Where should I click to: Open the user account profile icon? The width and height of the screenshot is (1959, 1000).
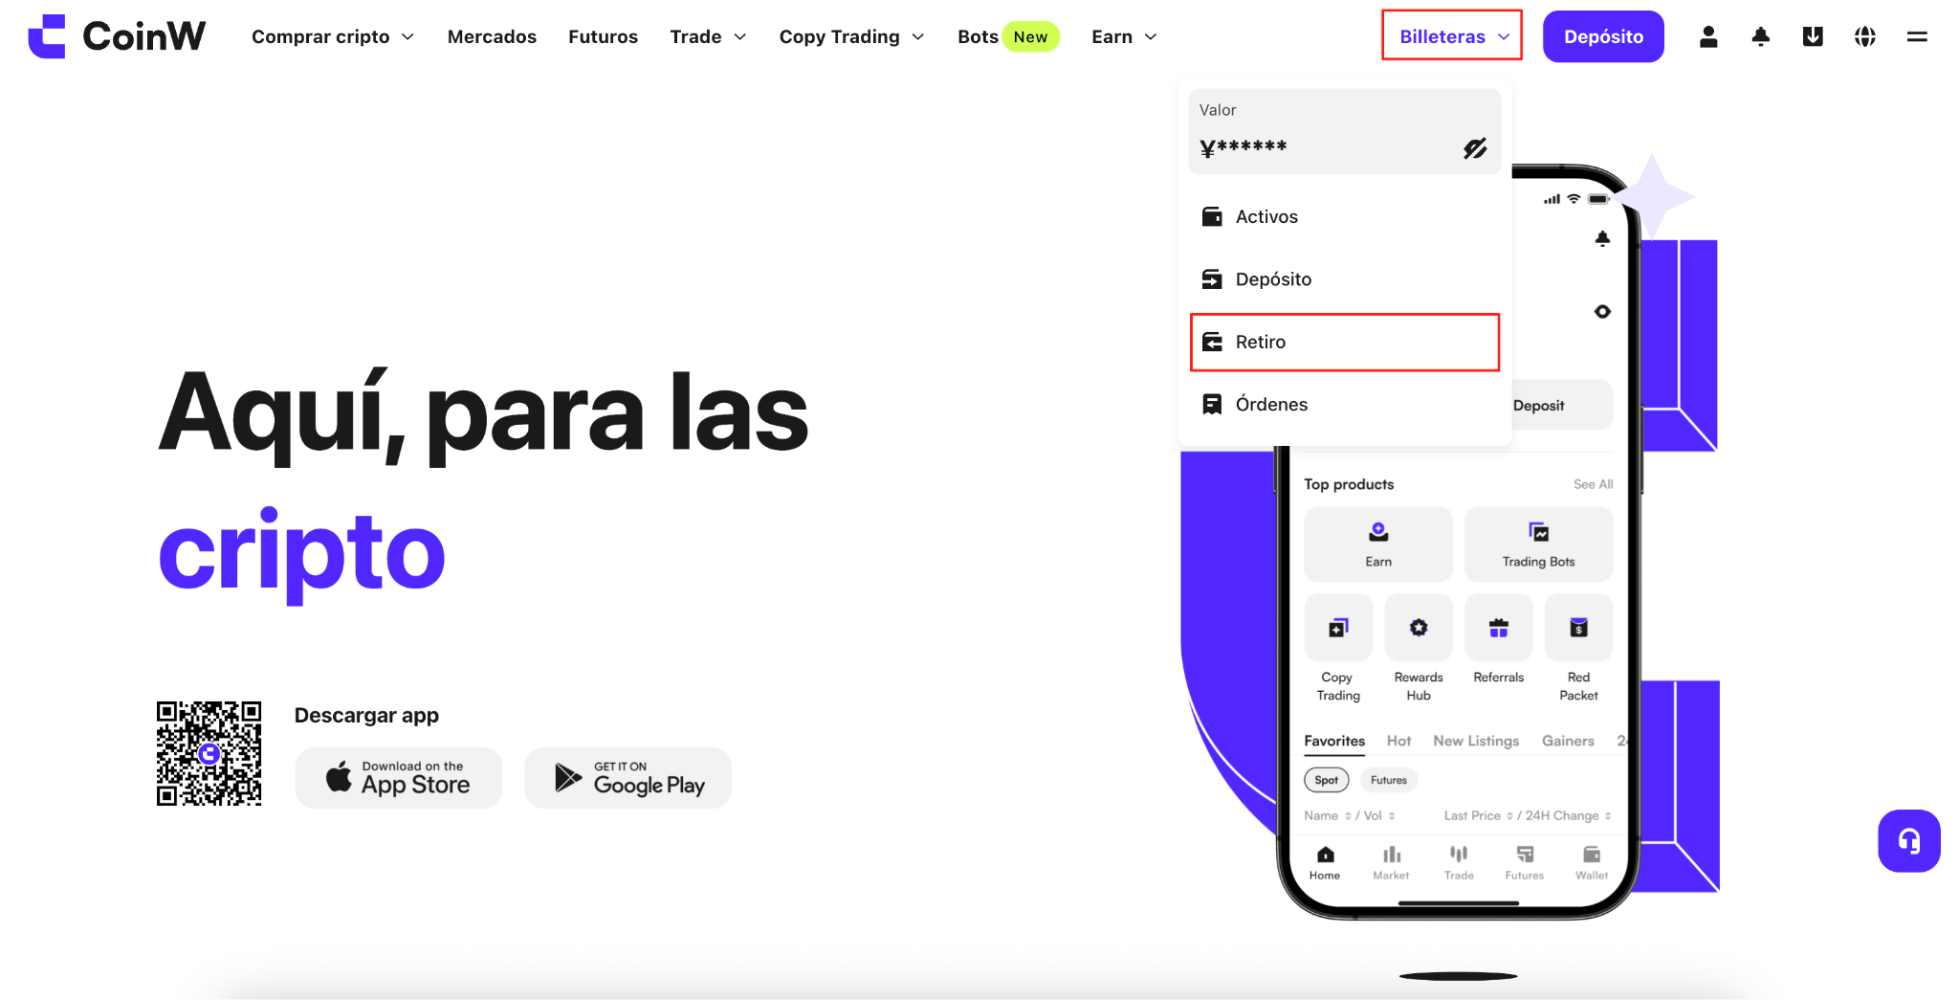click(1708, 36)
